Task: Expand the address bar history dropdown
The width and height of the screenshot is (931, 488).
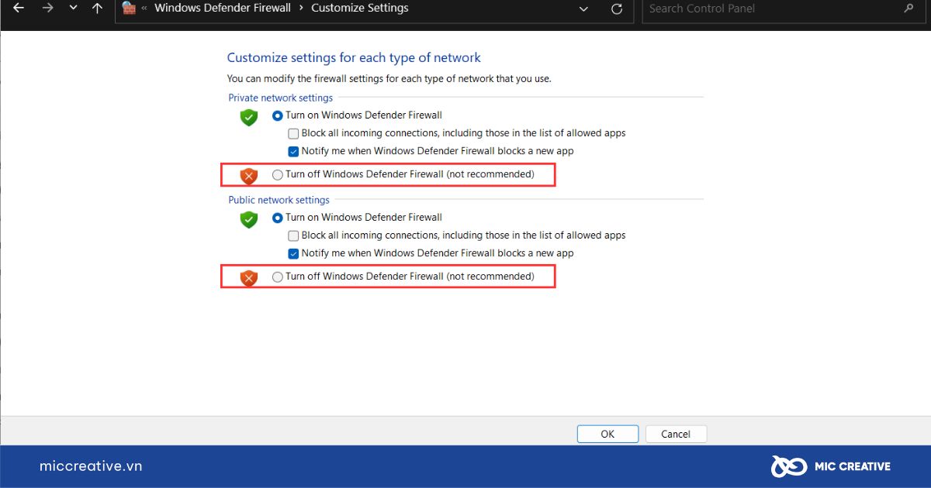Action: [584, 9]
